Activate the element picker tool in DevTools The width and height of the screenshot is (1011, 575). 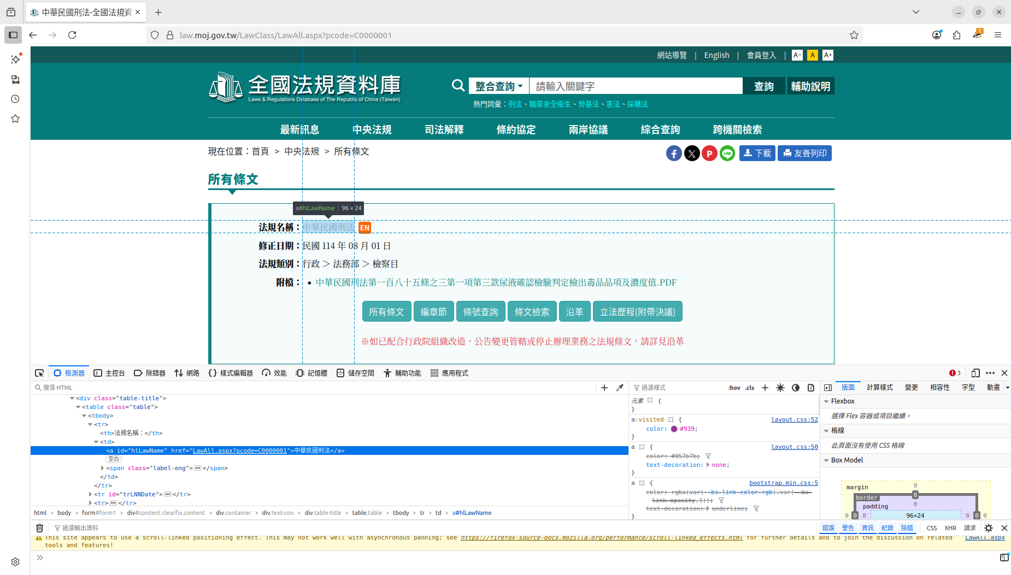(x=39, y=373)
